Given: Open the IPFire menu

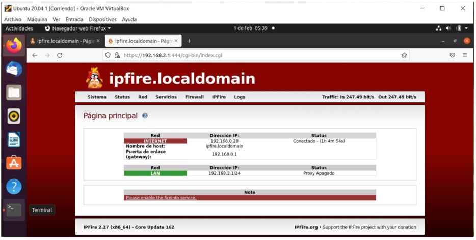Looking at the screenshot, I should [x=219, y=97].
